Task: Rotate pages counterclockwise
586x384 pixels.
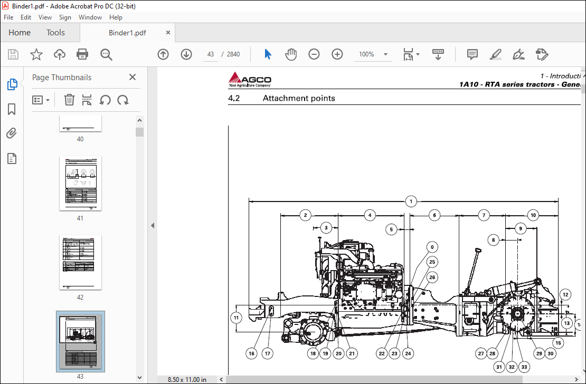Action: tap(105, 100)
